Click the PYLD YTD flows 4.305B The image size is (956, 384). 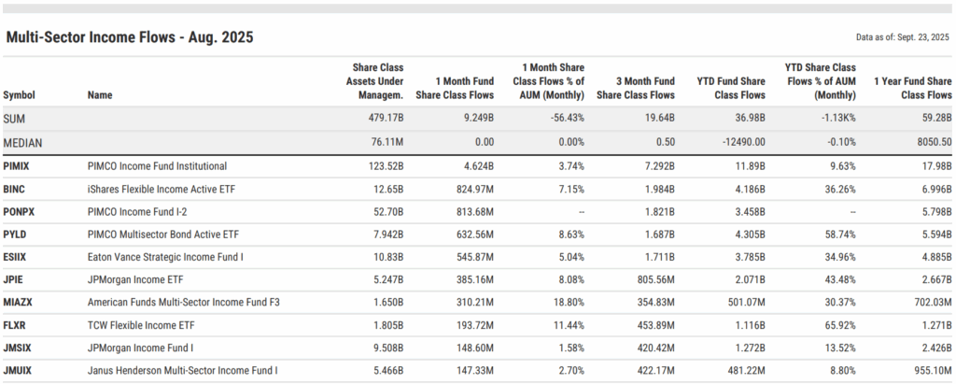click(750, 235)
